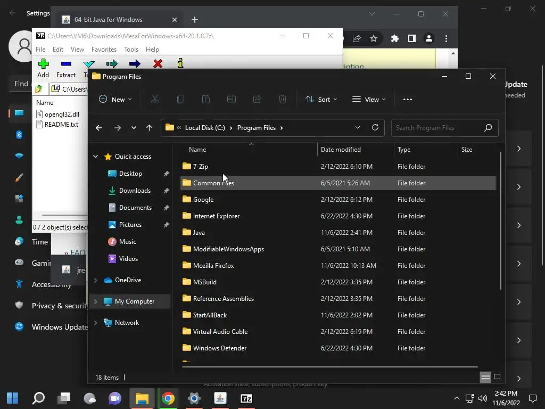Screen dimensions: 545x409
Task: Click the volume icon in system tray
Action: coord(482,398)
